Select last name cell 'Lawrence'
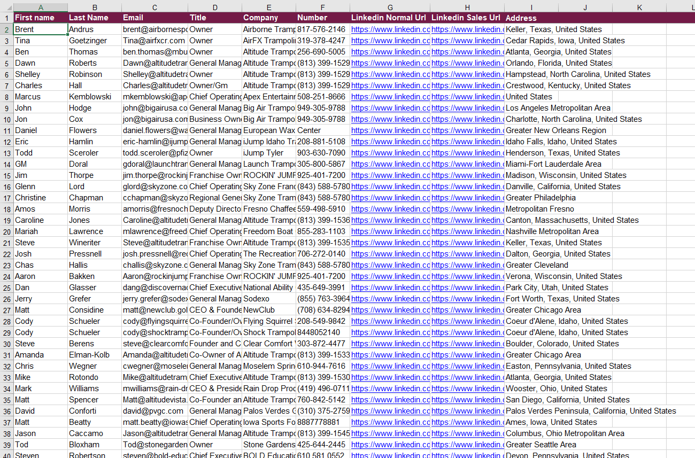This screenshot has width=695, height=458. (x=95, y=231)
